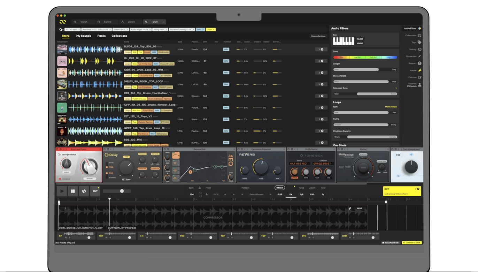Image resolution: width=478 pixels, height=272 pixels.
Task: Open the Tags sidebar icon
Action: 419,42
